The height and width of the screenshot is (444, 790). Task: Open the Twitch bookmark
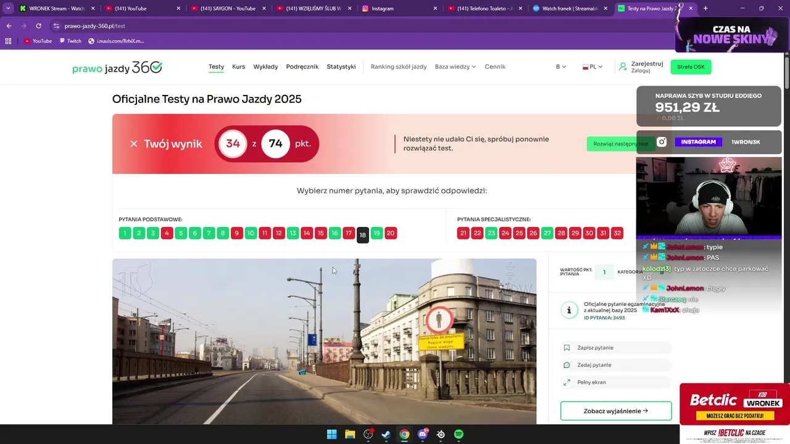[x=70, y=41]
